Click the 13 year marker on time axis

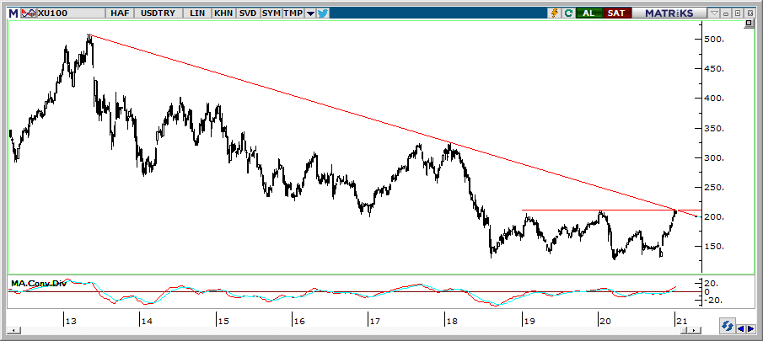[72, 321]
